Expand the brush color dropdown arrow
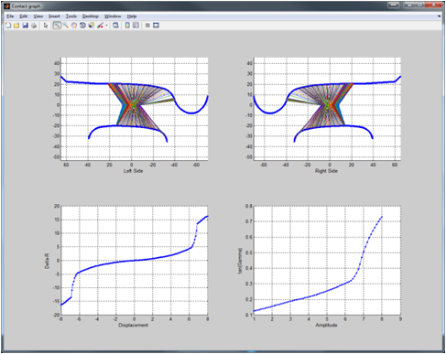Screen dimensions: 446x354 [x=106, y=26]
